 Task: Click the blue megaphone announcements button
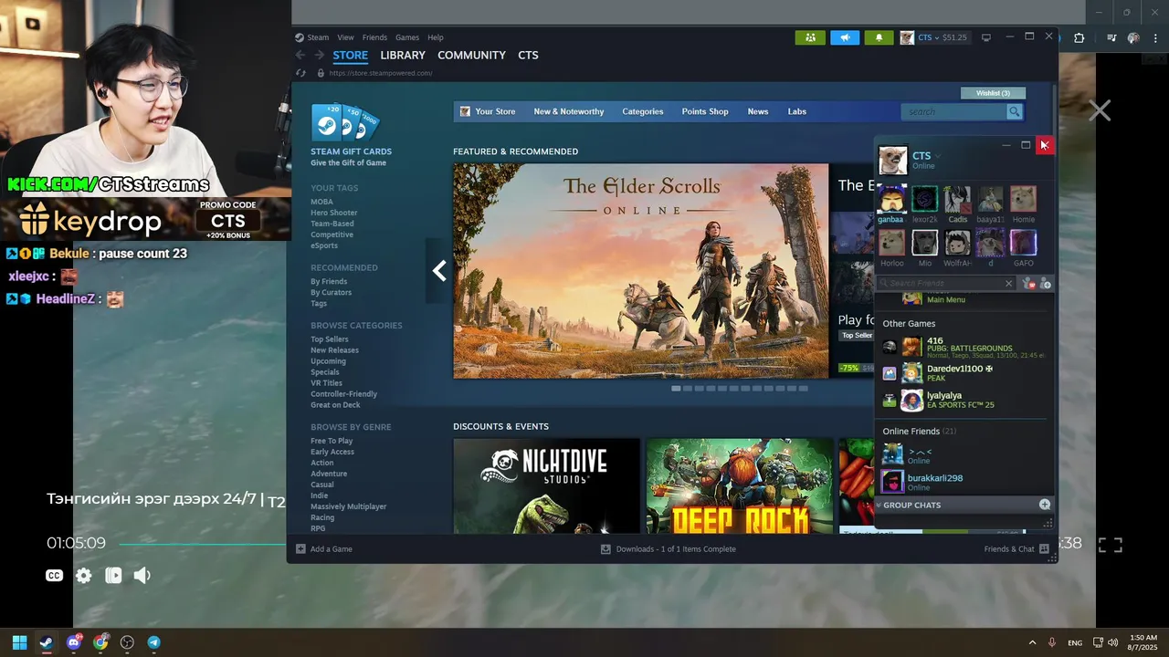point(845,37)
